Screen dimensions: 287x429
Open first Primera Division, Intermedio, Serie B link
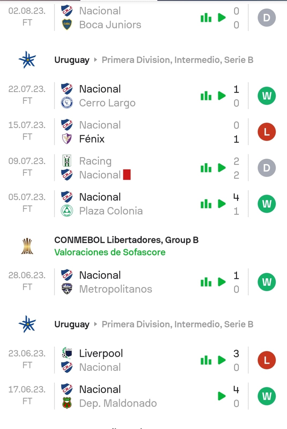(x=177, y=60)
